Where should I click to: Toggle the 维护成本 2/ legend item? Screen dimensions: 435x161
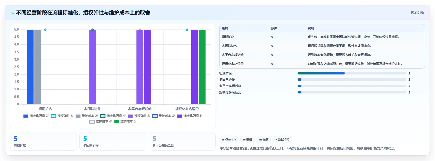87,116
